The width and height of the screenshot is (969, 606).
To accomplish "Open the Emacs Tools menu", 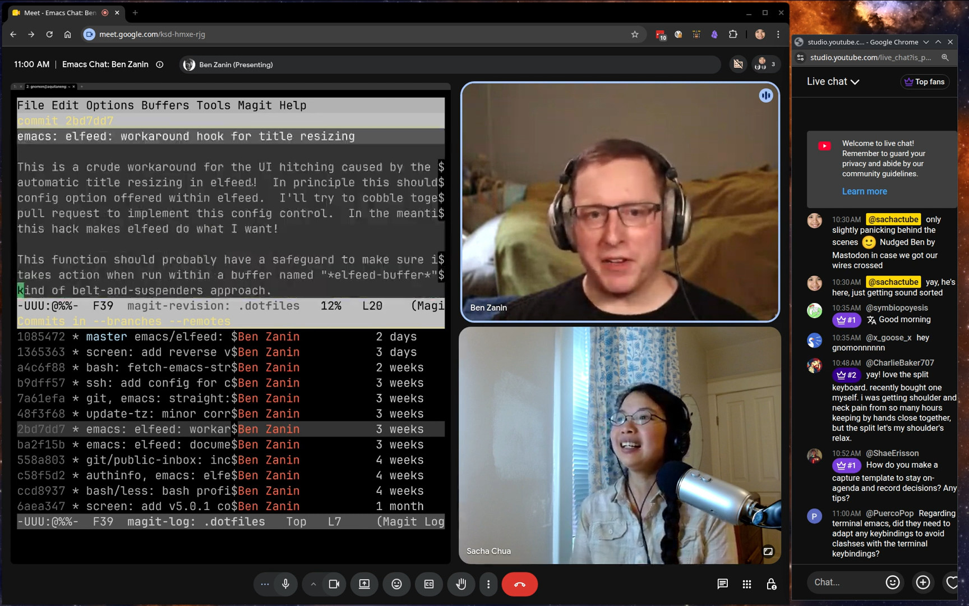I will (x=214, y=105).
